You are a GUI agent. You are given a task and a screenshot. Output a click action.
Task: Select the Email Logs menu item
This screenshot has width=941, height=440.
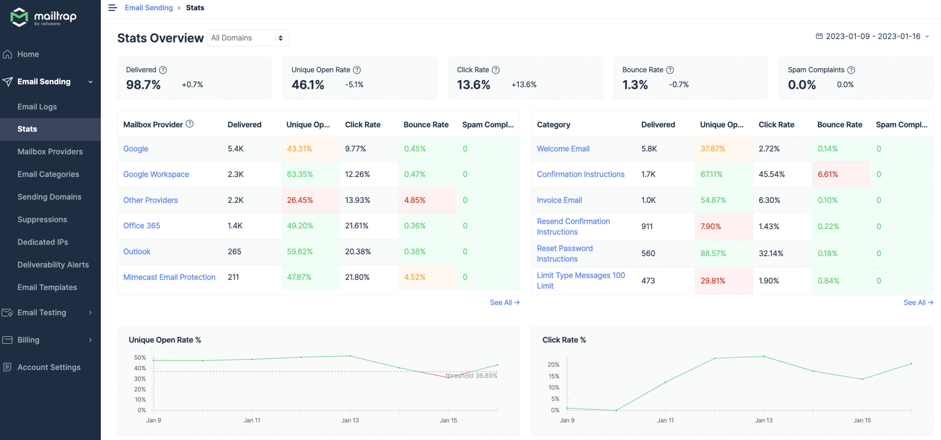coord(36,106)
